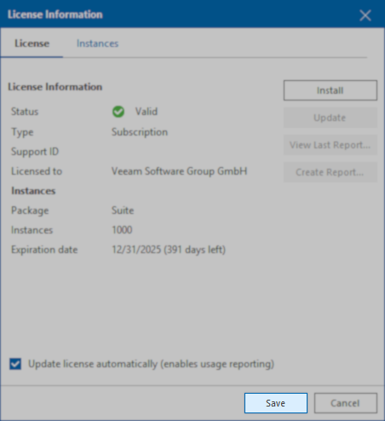Save the license settings
The height and width of the screenshot is (421, 385).
(276, 403)
